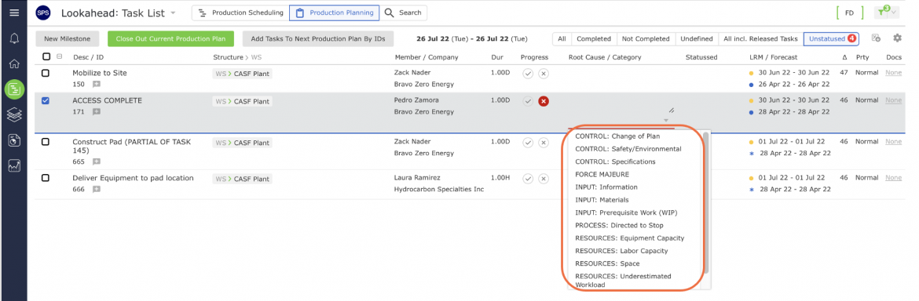Click Close Out Current Production Plan button
919x301 pixels.
coord(170,38)
